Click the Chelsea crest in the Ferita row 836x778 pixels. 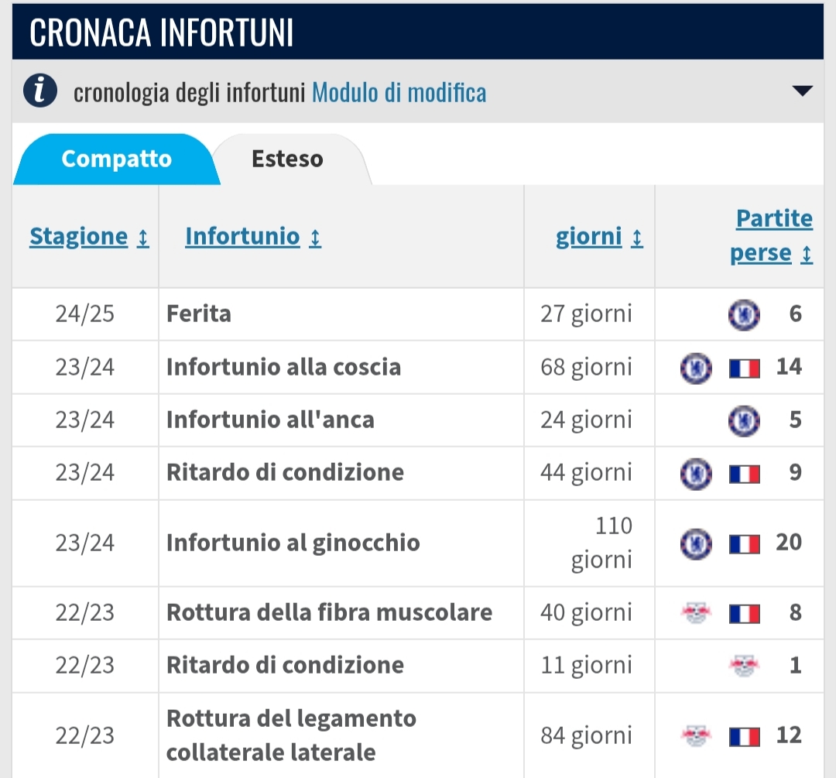tap(744, 314)
